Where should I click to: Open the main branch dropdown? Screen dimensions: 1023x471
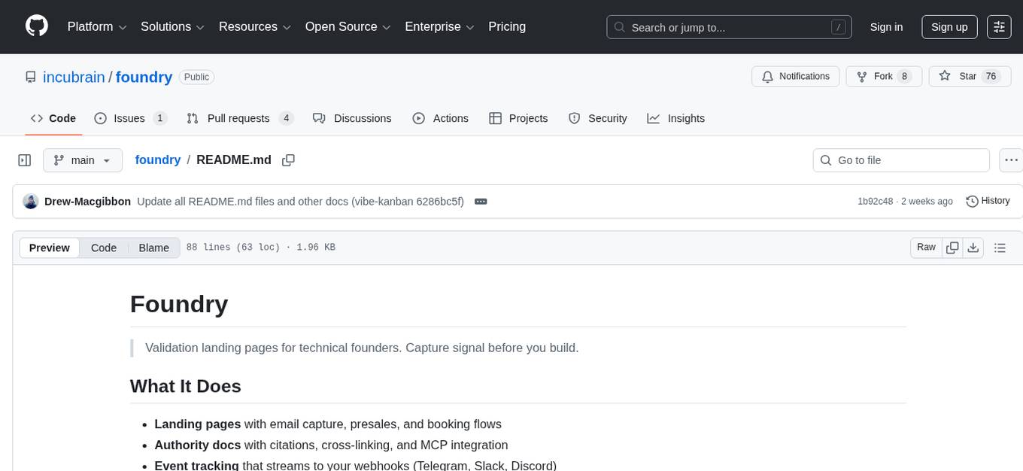coord(82,160)
